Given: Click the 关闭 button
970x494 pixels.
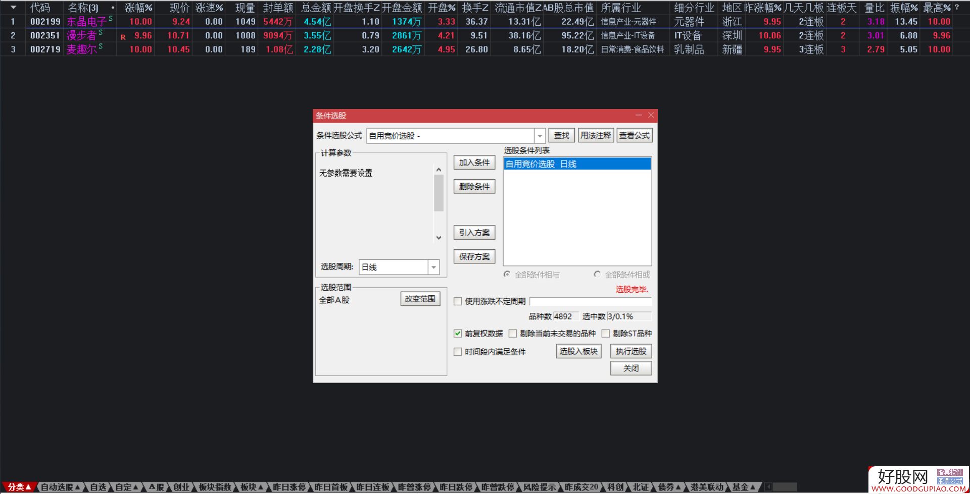Looking at the screenshot, I should tap(631, 368).
